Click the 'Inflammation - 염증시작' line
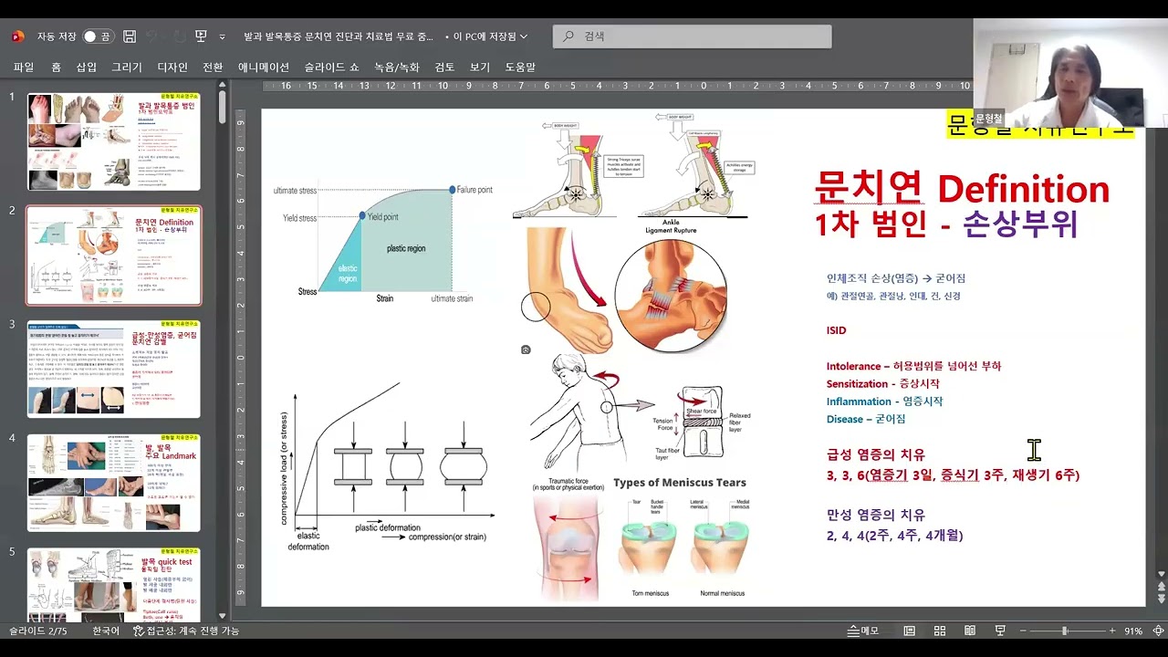Viewport: 1168px width, 657px height. tap(884, 401)
